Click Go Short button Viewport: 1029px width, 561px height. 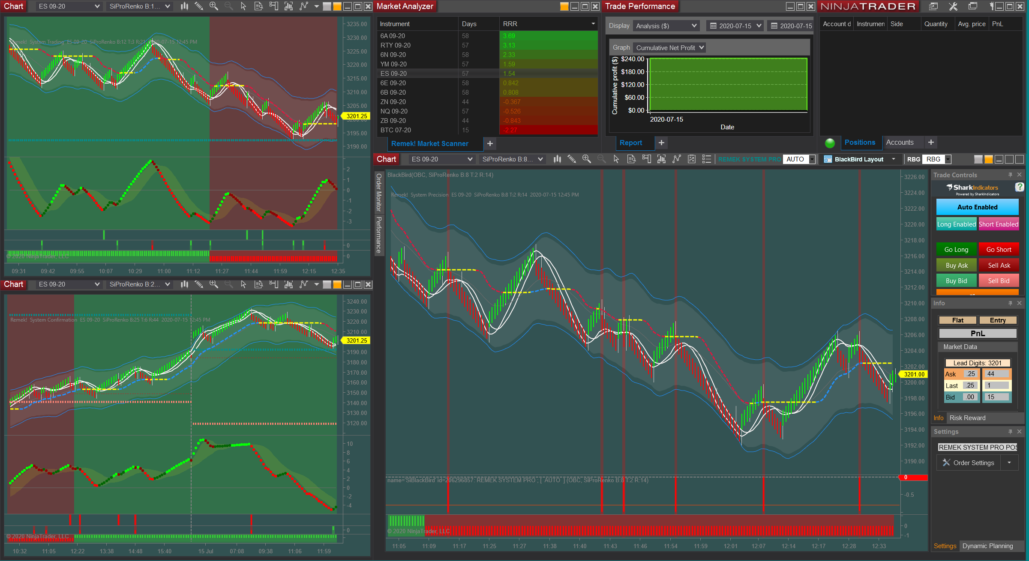tap(998, 249)
